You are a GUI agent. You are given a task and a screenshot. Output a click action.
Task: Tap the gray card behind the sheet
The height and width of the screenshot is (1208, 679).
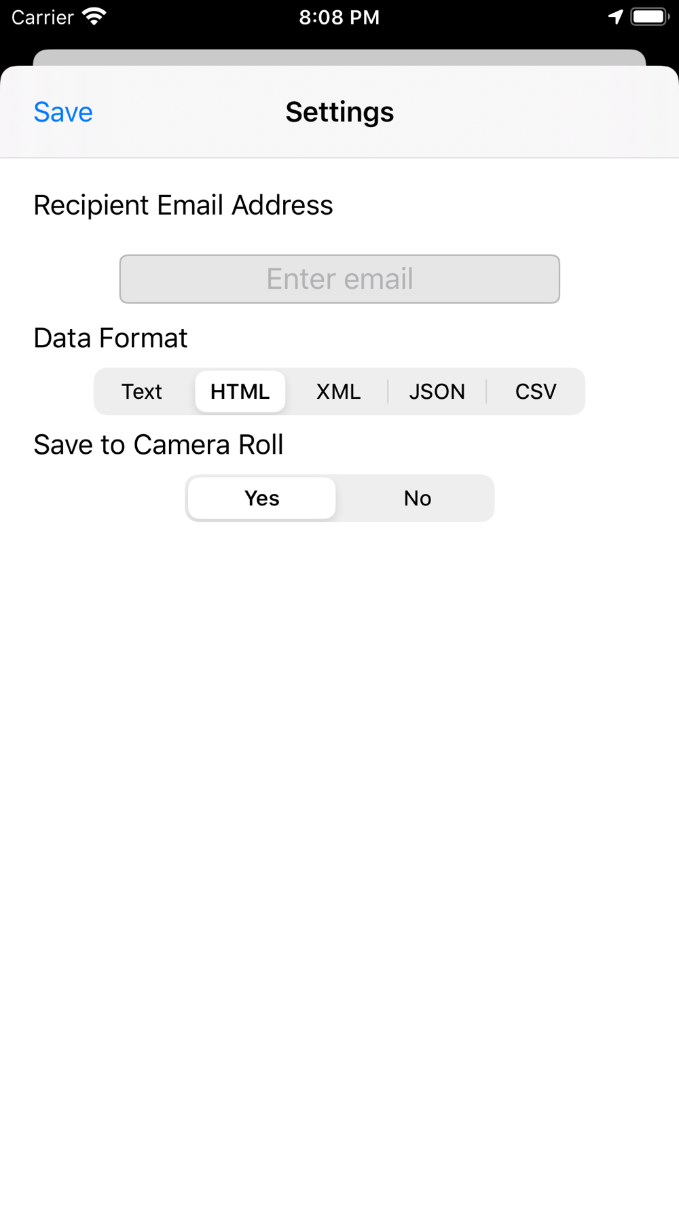(339, 57)
